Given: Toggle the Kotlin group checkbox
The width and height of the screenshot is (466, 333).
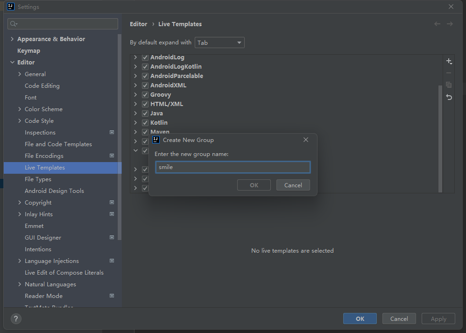Looking at the screenshot, I should click(145, 123).
